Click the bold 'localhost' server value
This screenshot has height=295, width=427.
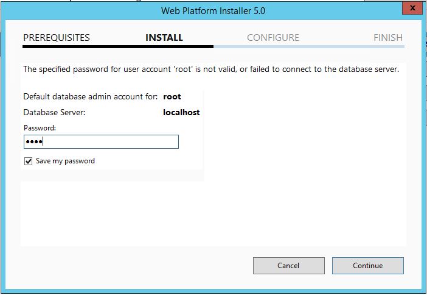[x=181, y=113]
